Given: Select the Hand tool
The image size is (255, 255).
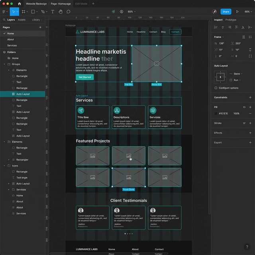Looking at the screenshot, I should coord(61,12).
